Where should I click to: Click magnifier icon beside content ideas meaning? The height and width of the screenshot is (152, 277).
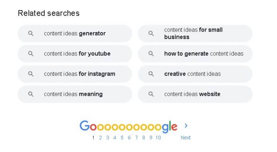[x=31, y=94]
